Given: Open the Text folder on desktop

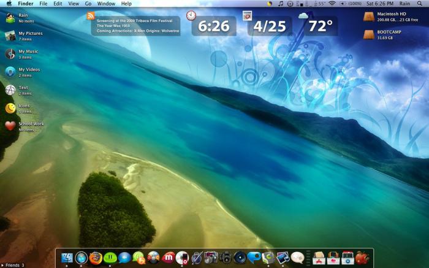Looking at the screenshot, I should point(10,90).
